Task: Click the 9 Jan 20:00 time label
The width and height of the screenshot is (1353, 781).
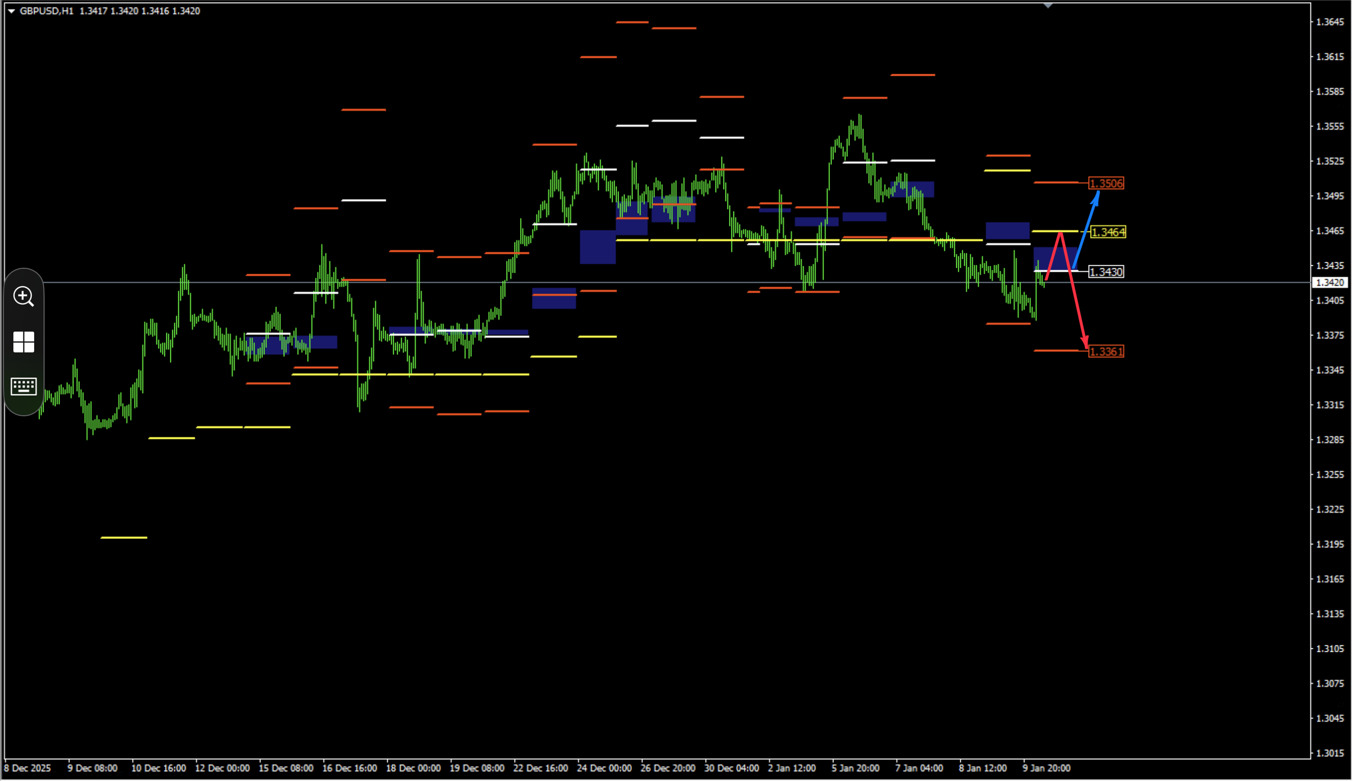Action: (x=1046, y=768)
